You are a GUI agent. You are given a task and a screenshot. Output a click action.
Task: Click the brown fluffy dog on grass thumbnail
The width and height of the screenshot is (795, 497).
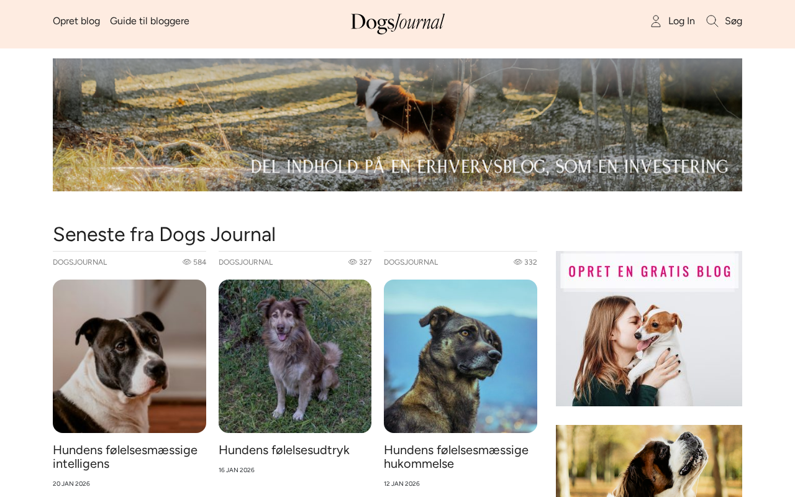[x=295, y=356]
